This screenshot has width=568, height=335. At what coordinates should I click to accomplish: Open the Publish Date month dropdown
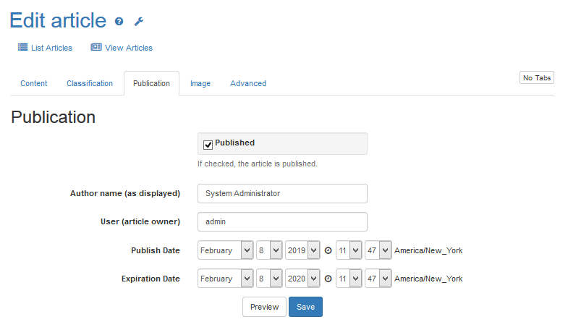point(225,250)
